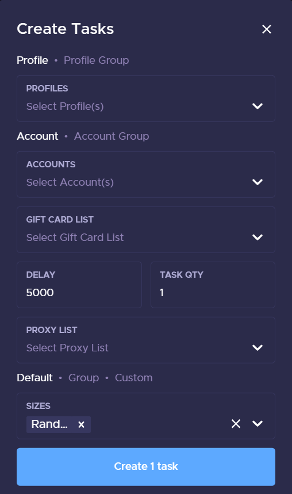Click the Delay input field
Viewport: 292px width, 494px height.
click(79, 285)
